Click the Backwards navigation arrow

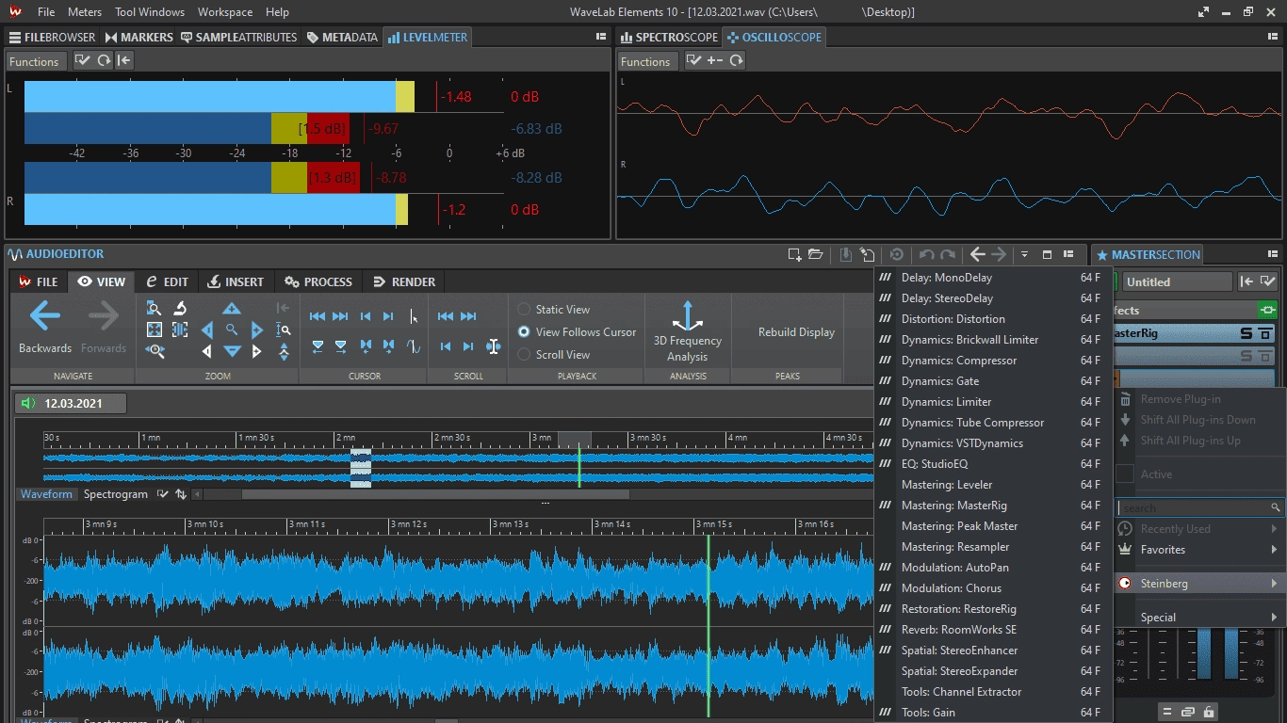coord(45,317)
